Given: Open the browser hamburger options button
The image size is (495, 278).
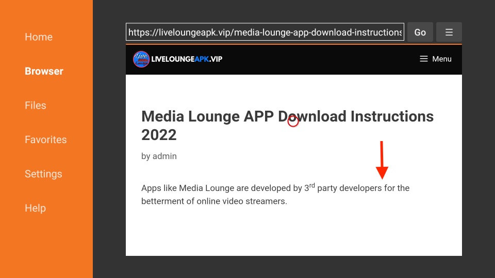Looking at the screenshot, I should 449,32.
